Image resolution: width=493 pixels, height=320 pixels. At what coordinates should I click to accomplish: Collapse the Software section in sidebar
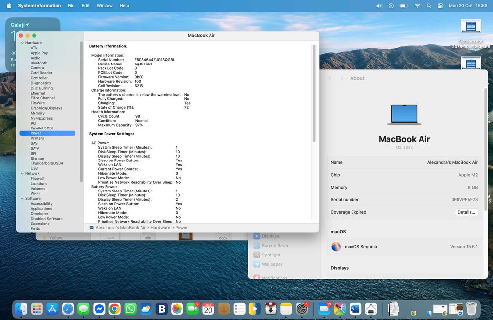[x=22, y=198]
